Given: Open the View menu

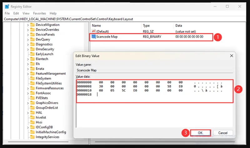Looking at the screenshot, I should pyautogui.click(x=26, y=13).
